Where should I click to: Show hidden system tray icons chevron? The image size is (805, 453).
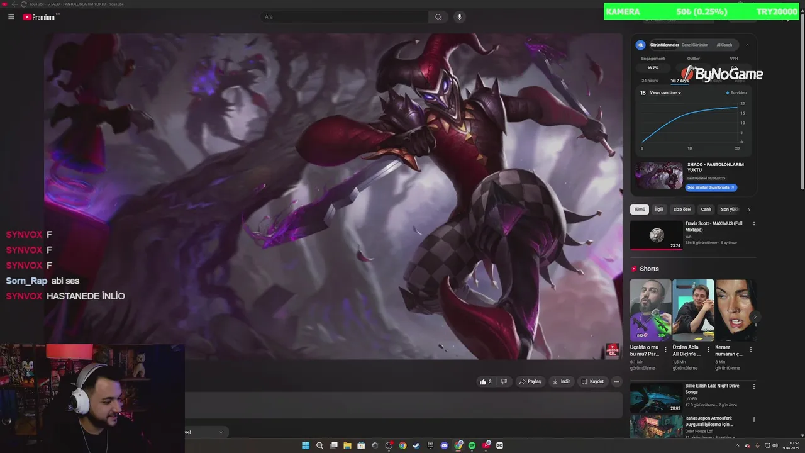(737, 445)
